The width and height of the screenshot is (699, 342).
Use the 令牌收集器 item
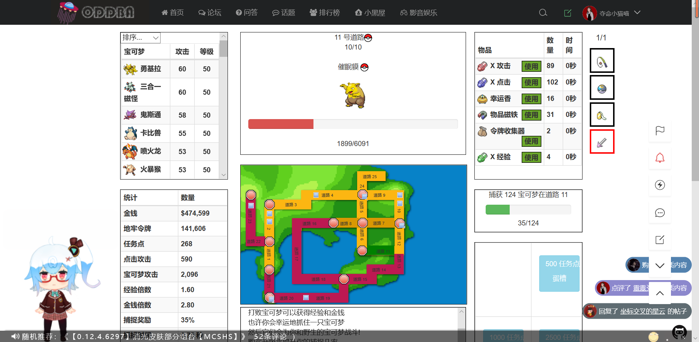click(x=531, y=141)
